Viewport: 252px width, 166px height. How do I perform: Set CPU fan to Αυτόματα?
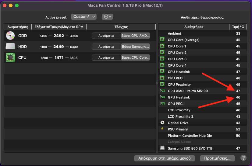106,57
